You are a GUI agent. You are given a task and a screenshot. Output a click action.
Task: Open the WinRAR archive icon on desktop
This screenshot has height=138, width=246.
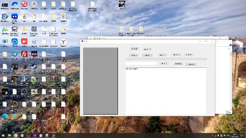(x=53, y=79)
